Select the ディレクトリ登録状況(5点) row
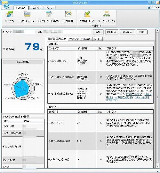This screenshot has width=160, height=173. coord(100,93)
